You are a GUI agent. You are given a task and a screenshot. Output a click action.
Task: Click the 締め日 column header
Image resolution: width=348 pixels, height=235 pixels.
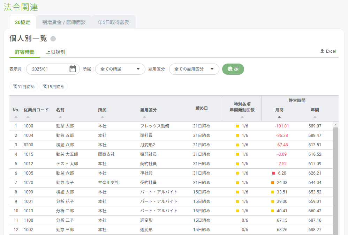(x=202, y=108)
